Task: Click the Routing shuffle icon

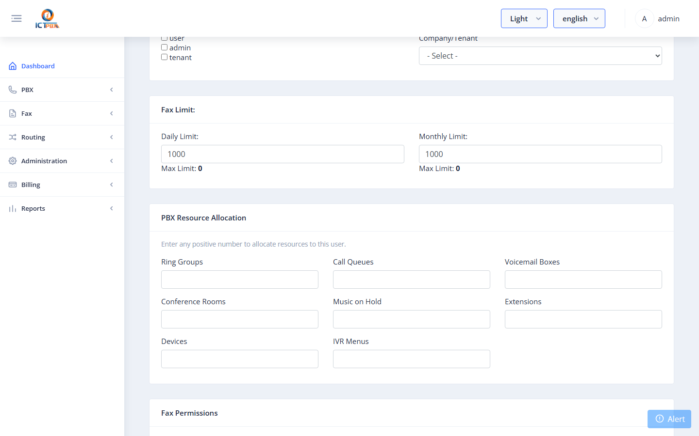Action: [13, 137]
